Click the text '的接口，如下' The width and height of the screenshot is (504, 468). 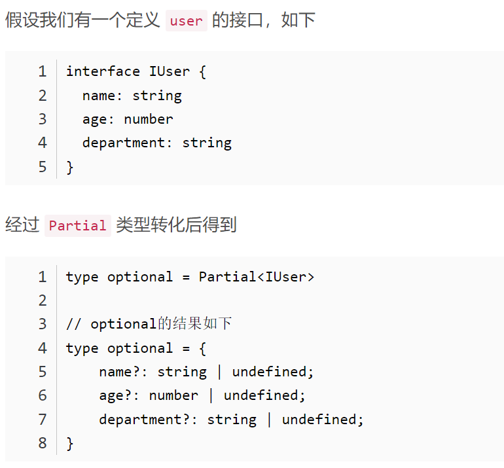pyautogui.click(x=264, y=20)
